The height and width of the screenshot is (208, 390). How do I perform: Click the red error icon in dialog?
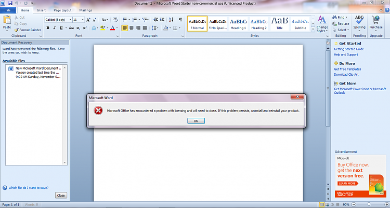click(98, 110)
